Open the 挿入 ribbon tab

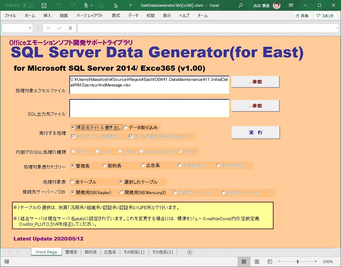tap(47, 15)
